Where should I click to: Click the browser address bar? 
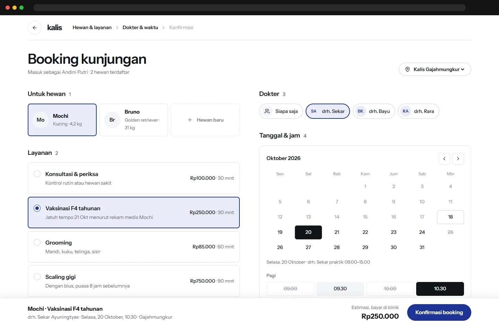pos(249,8)
